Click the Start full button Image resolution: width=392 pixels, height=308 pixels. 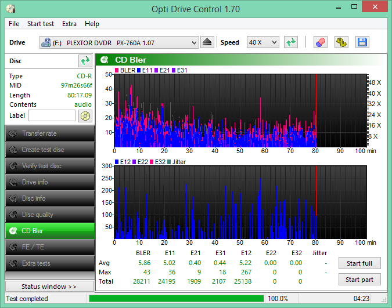[359, 263]
